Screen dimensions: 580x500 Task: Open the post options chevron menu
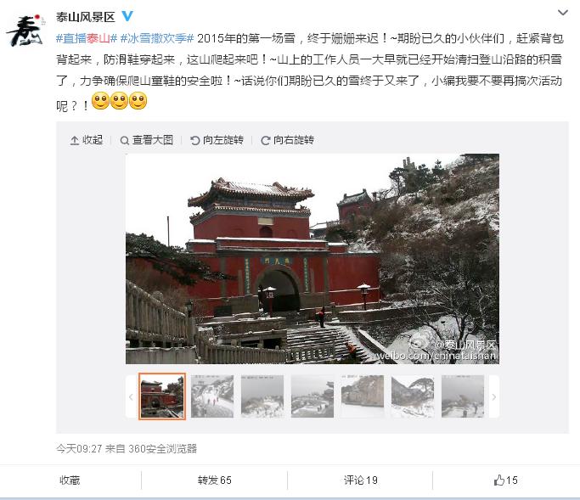(563, 13)
